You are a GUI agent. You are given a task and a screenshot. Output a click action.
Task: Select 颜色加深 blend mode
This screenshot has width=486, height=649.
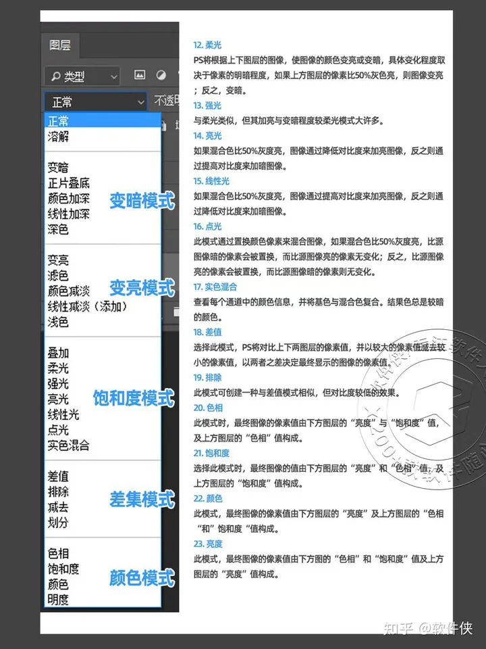click(69, 198)
